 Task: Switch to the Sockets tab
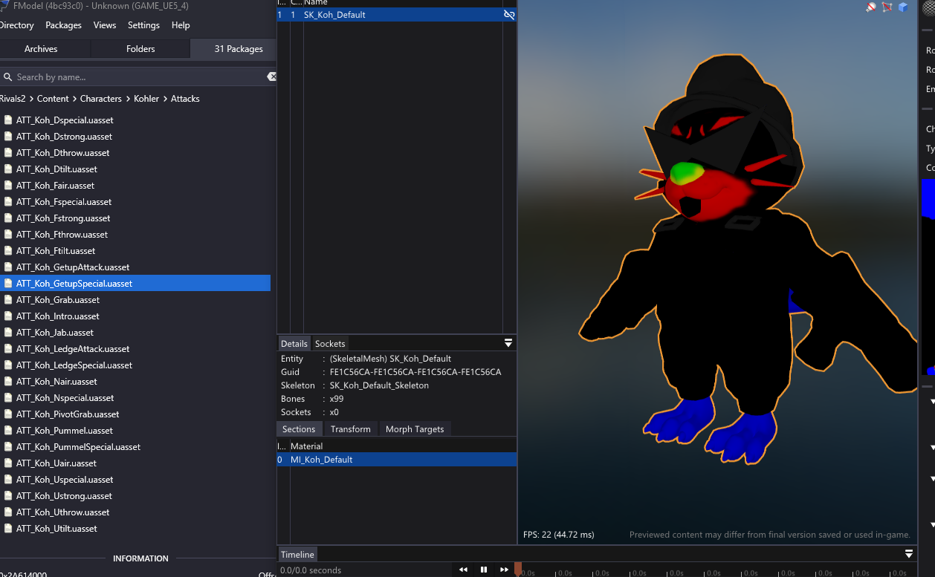pos(330,344)
